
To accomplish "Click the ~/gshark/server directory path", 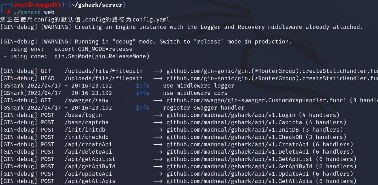I will tap(96, 5).
